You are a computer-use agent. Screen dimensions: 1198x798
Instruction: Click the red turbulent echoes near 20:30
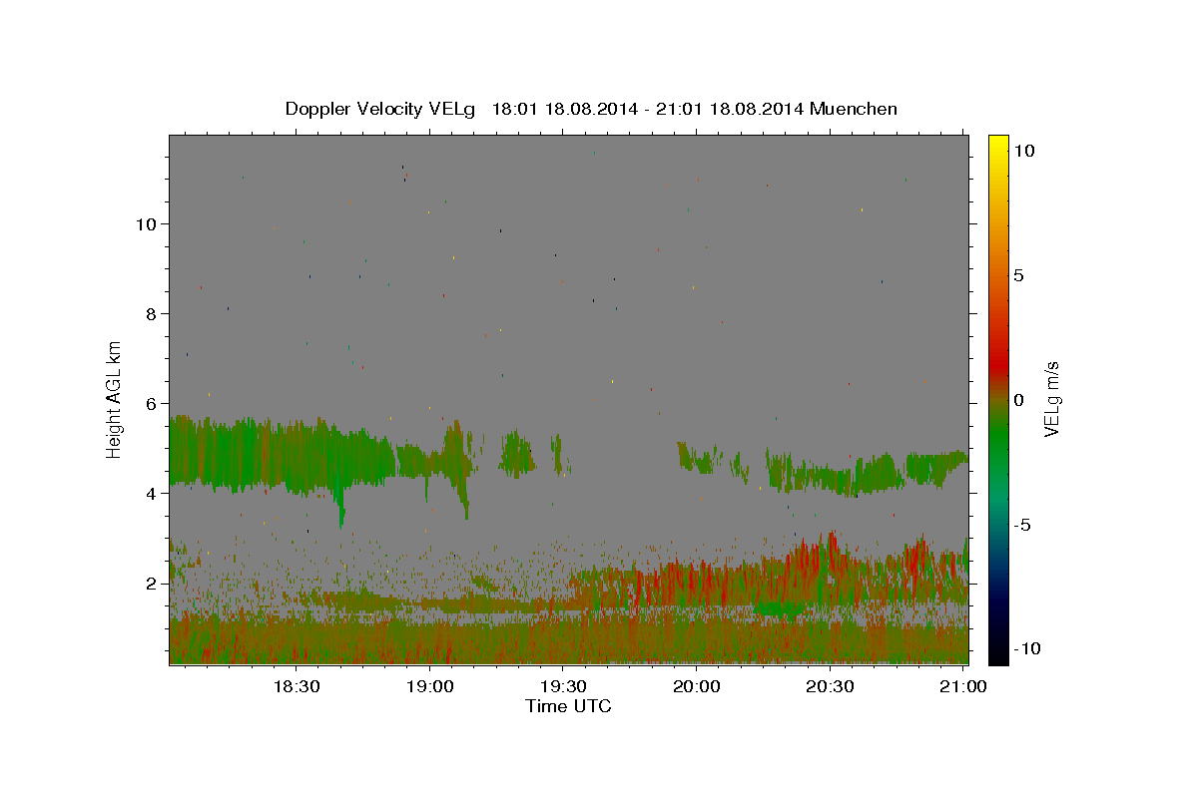829,567
